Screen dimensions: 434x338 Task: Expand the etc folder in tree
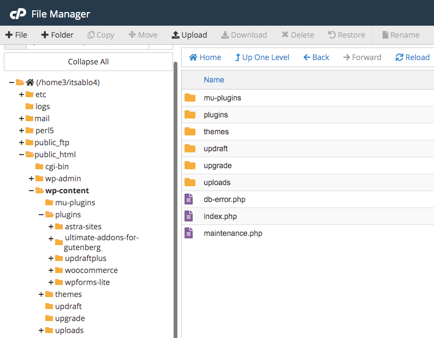point(21,94)
